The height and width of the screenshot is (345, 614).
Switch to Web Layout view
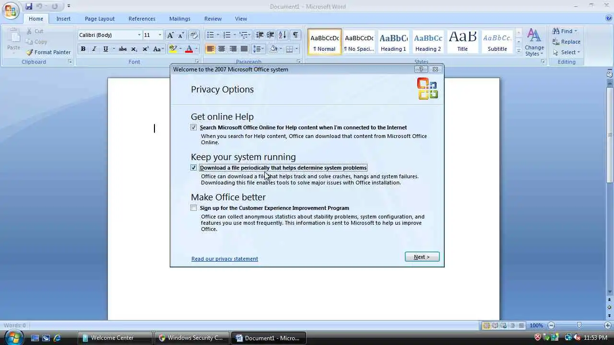pyautogui.click(x=504, y=325)
